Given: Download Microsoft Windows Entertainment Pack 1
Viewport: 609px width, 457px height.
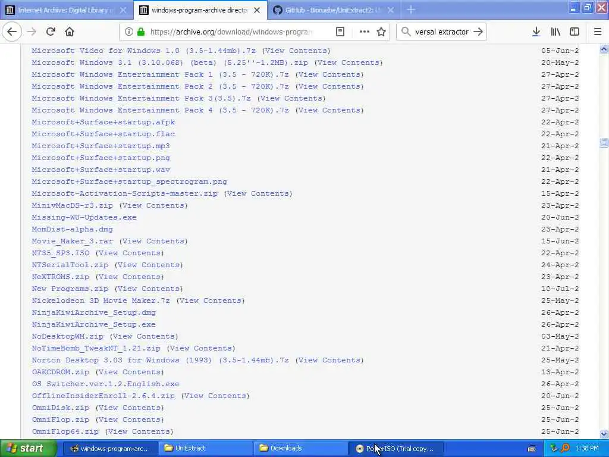Looking at the screenshot, I should (161, 74).
